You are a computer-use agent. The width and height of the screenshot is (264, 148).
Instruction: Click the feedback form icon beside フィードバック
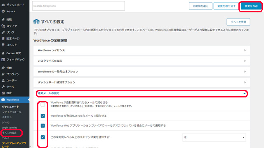click(3, 60)
